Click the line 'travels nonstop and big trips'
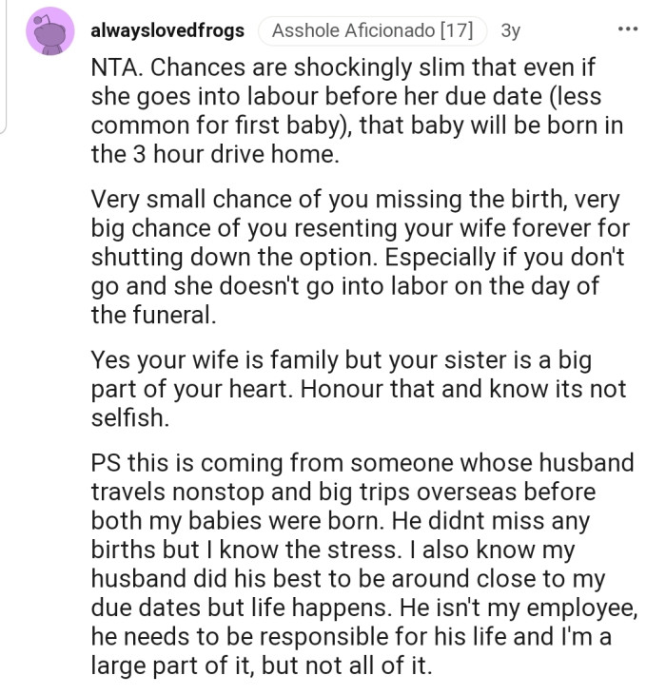Image resolution: width=666 pixels, height=695 pixels. [343, 492]
